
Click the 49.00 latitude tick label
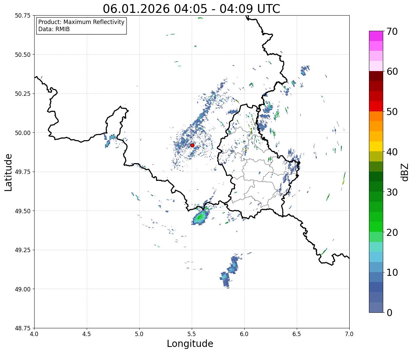coord(23,289)
